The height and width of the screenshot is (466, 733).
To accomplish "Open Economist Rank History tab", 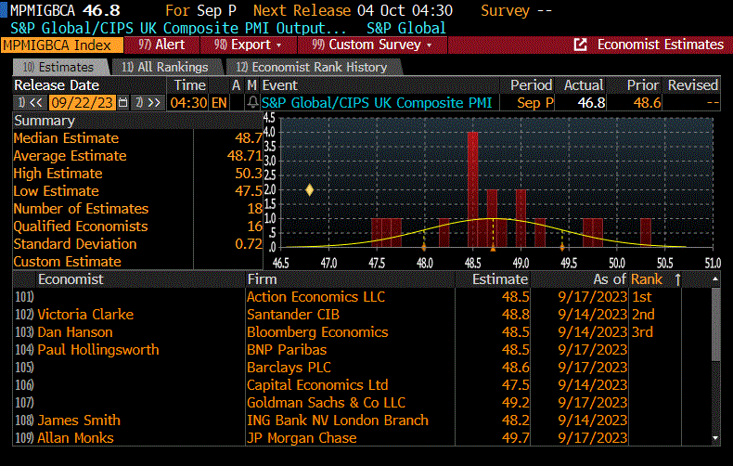I will 312,67.
